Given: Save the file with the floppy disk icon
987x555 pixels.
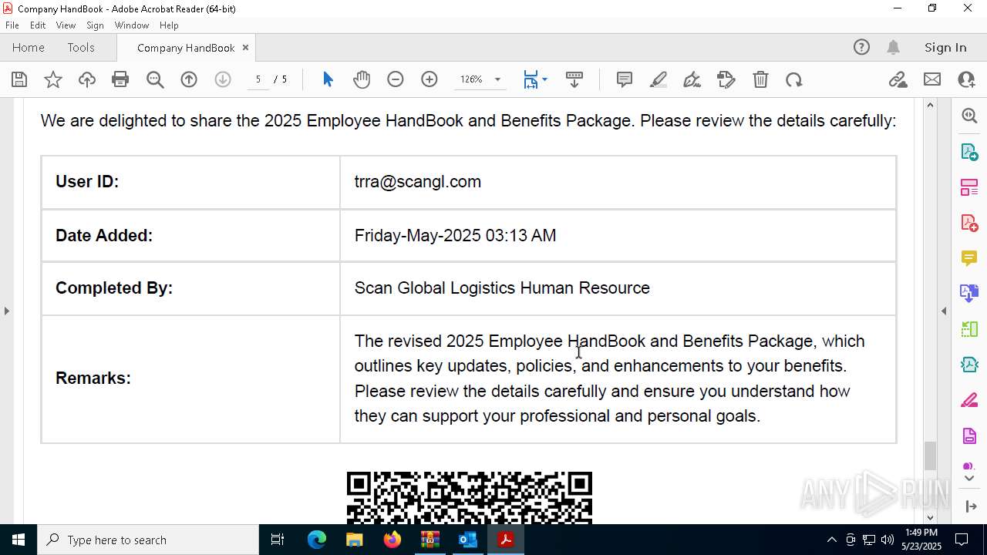Looking at the screenshot, I should (19, 79).
